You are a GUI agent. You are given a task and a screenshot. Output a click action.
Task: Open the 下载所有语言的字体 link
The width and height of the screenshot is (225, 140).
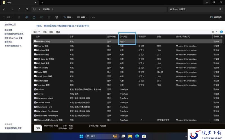tap(13, 46)
